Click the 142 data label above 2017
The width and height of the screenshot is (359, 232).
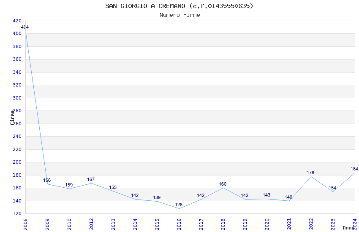[201, 195]
